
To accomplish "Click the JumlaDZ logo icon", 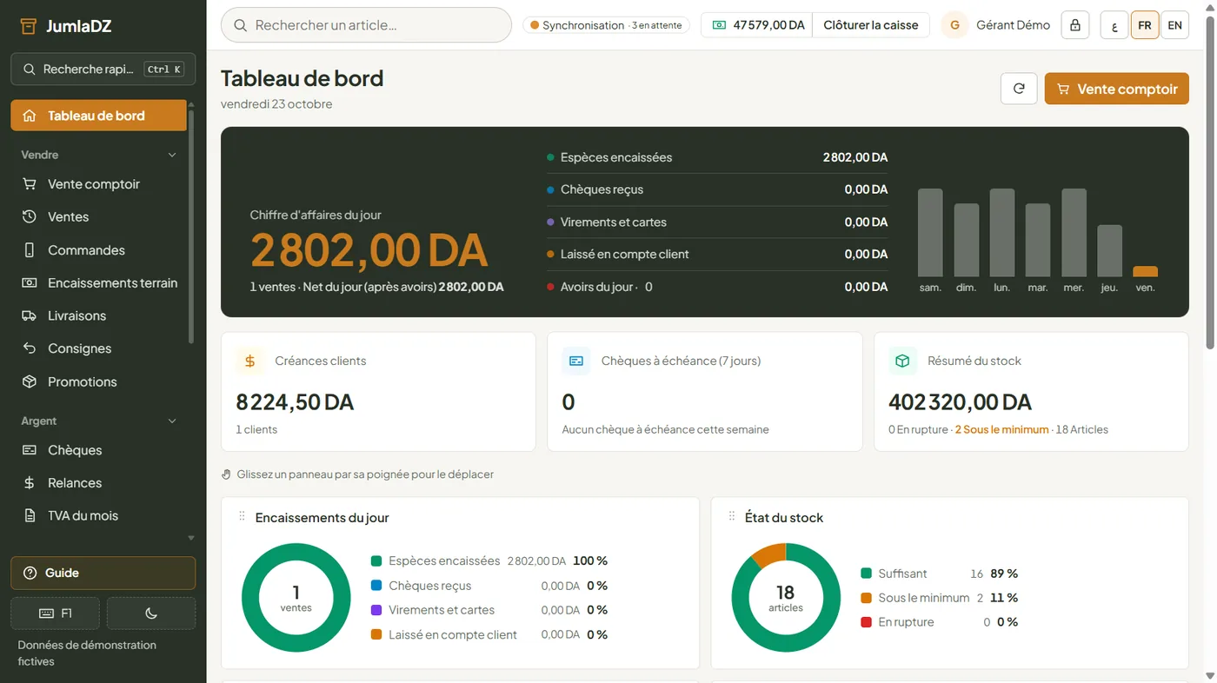I will [29, 26].
